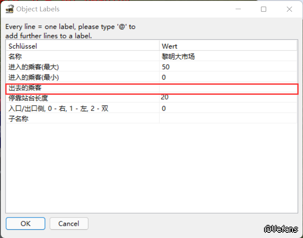Viewport: 303px width, 238px height.
Task: Click the 出去的乘客 key cell
Action: pos(83,88)
